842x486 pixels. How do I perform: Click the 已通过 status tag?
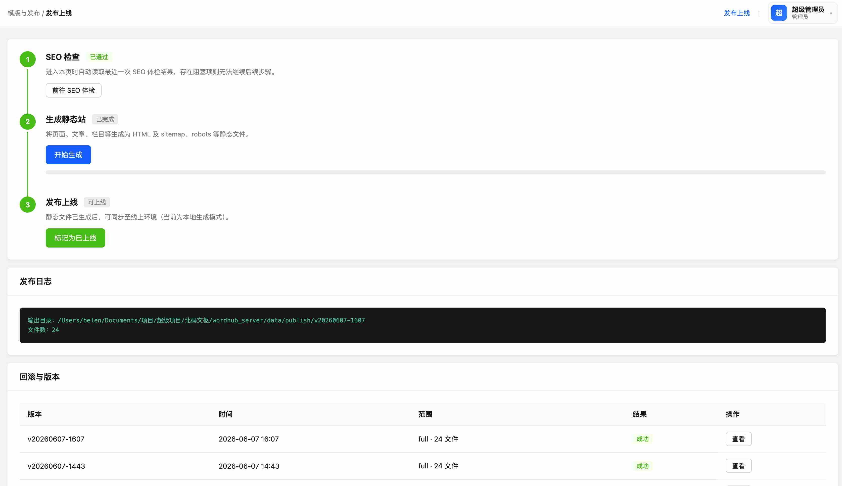(99, 57)
